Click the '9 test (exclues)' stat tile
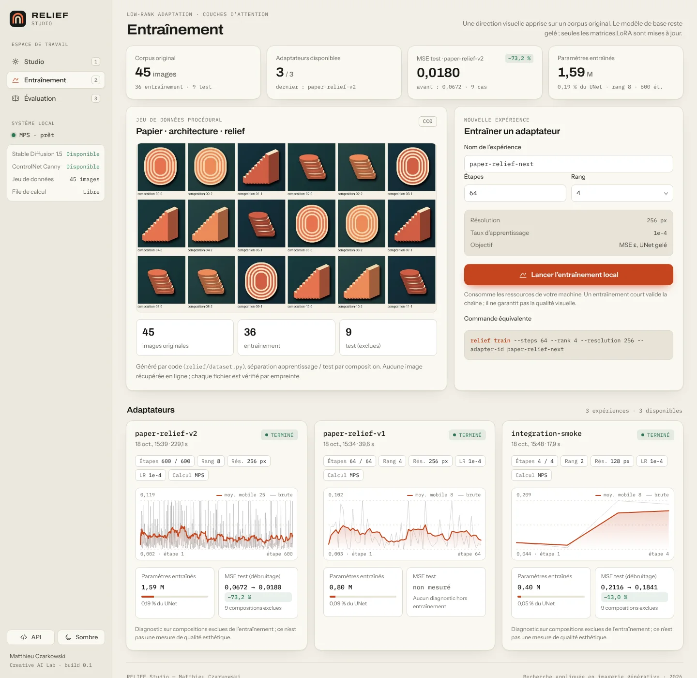 tap(388, 338)
